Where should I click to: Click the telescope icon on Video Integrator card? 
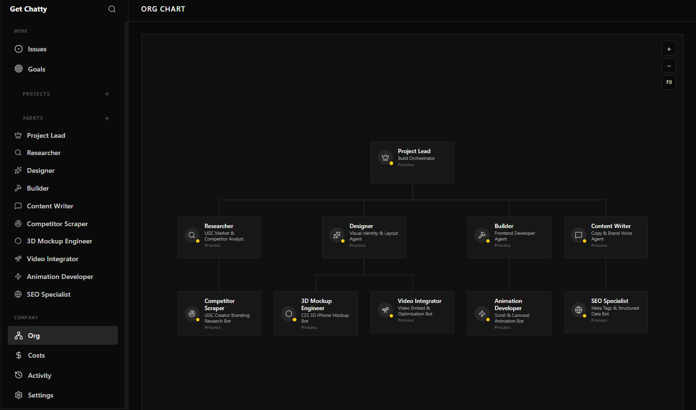pyautogui.click(x=385, y=310)
